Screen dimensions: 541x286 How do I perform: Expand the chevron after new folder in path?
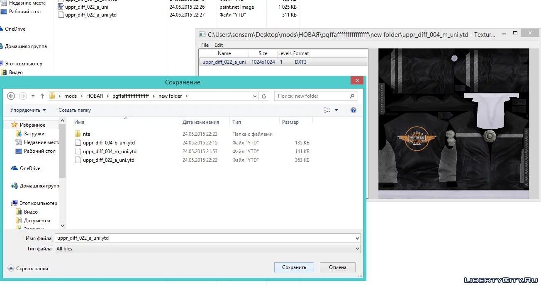(x=186, y=96)
